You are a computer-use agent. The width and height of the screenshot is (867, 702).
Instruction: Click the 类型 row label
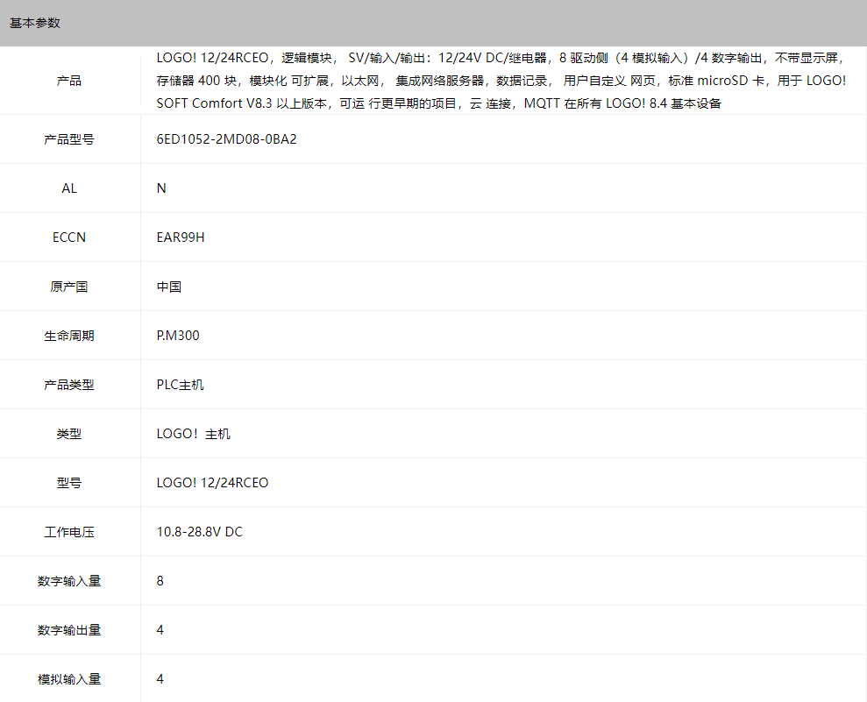point(69,434)
